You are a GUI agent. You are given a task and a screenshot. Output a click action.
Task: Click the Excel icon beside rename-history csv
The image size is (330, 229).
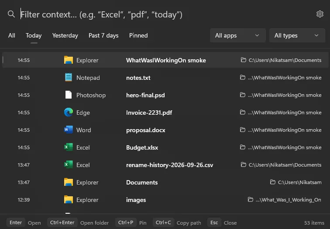pos(69,165)
